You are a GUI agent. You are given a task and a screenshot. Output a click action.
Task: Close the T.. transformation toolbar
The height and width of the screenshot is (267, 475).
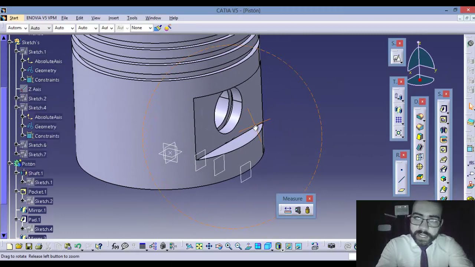click(x=401, y=82)
